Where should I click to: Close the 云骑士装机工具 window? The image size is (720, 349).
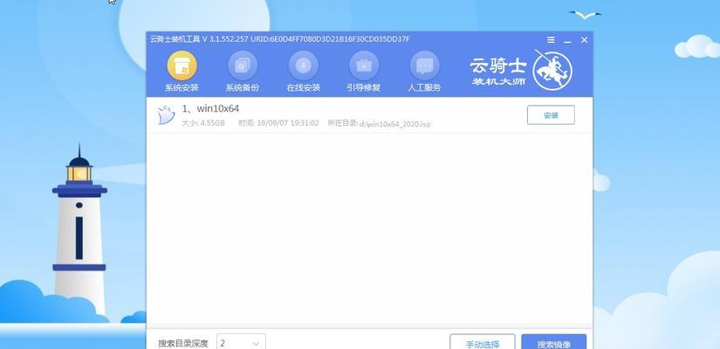(584, 40)
